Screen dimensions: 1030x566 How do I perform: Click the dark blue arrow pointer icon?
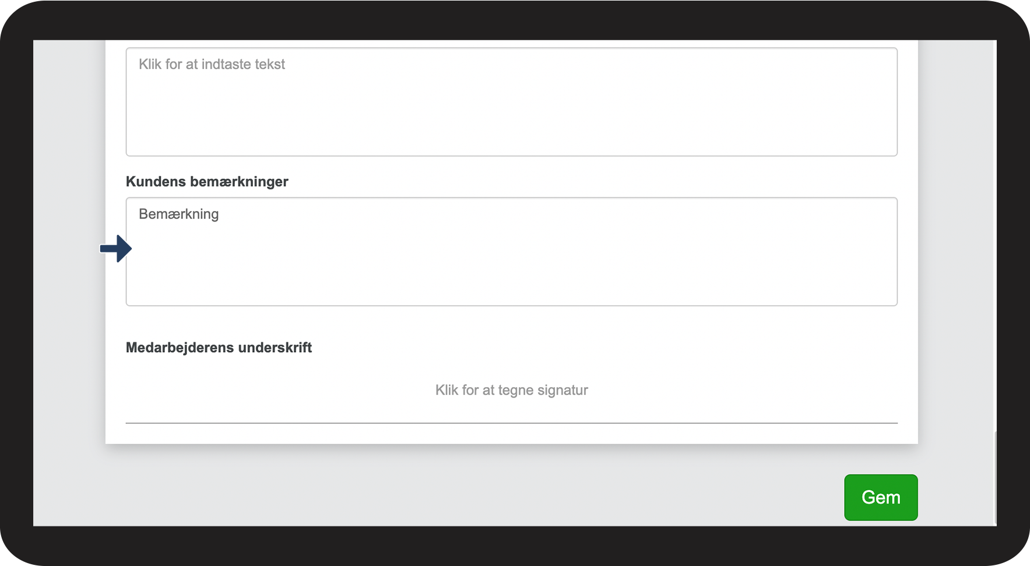tap(116, 249)
